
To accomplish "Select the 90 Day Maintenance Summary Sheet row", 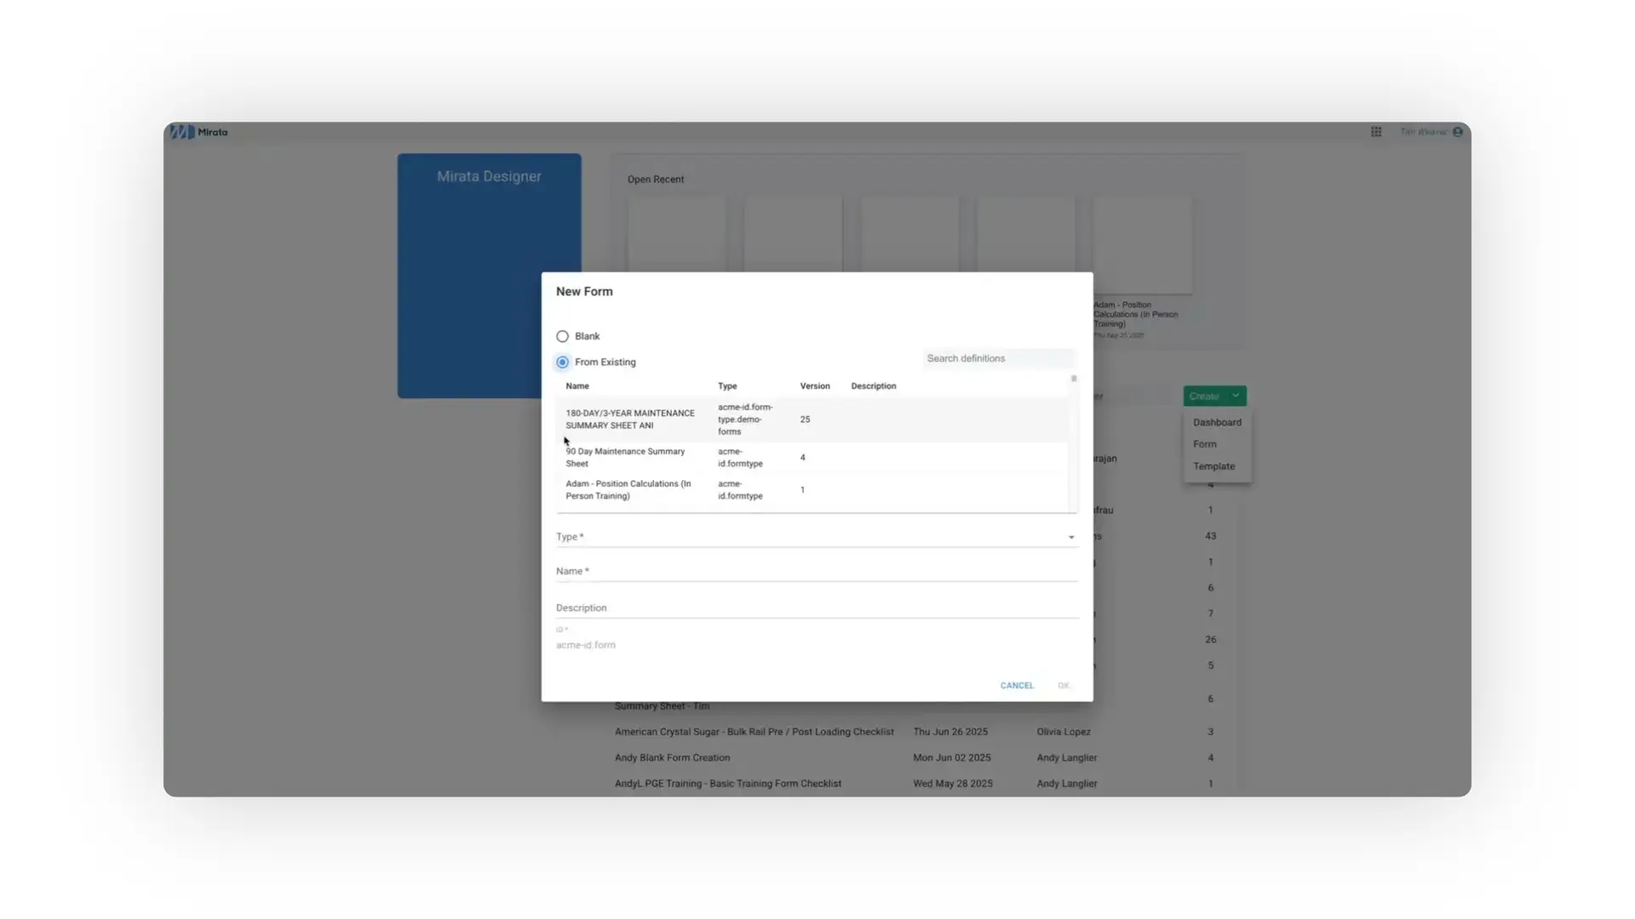I will pos(766,457).
